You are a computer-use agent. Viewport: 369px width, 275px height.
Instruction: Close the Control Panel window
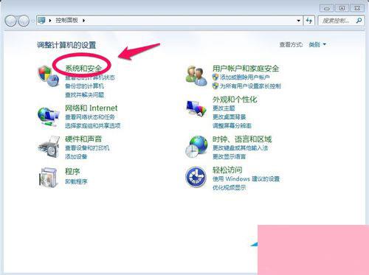point(357,8)
